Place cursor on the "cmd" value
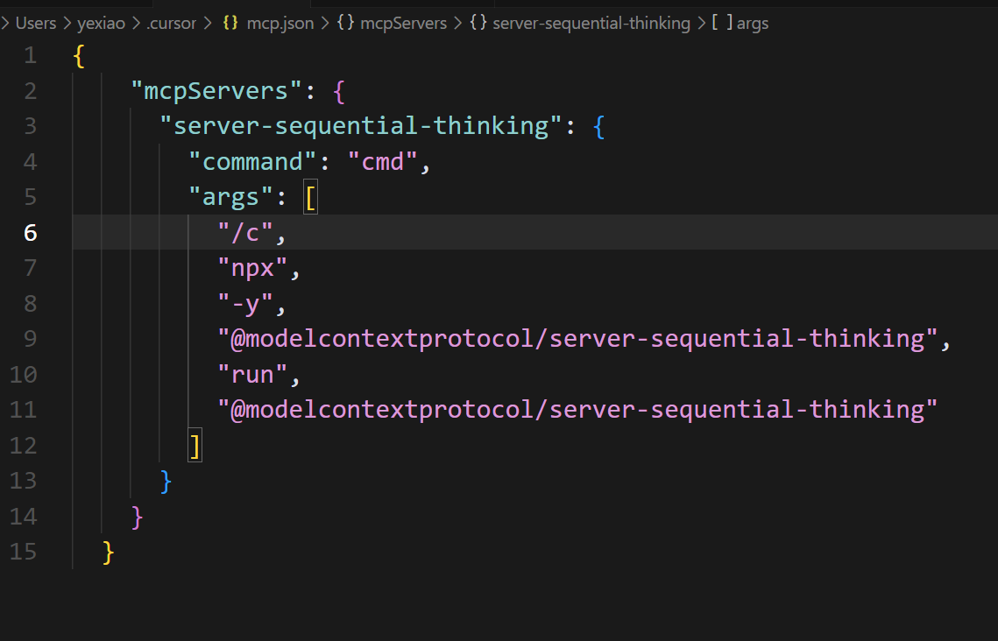This screenshot has height=641, width=998. pyautogui.click(x=383, y=161)
